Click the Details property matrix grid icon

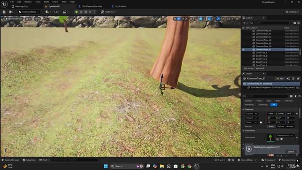(x=291, y=96)
